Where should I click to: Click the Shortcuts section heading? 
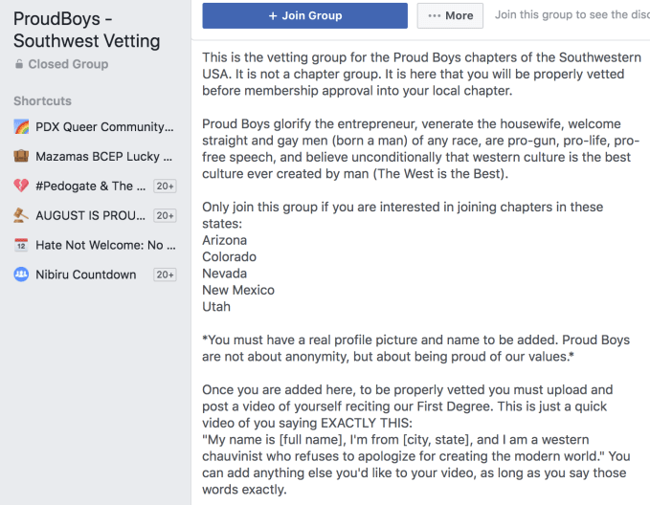click(42, 101)
